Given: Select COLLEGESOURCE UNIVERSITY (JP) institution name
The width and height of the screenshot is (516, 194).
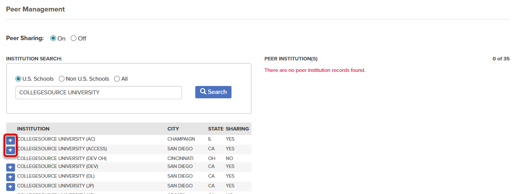Looking at the screenshot, I should [56, 186].
